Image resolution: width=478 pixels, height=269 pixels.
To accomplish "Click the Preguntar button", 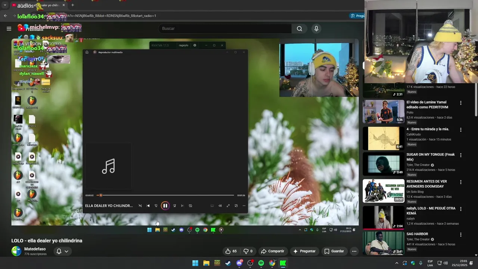I will [304, 251].
